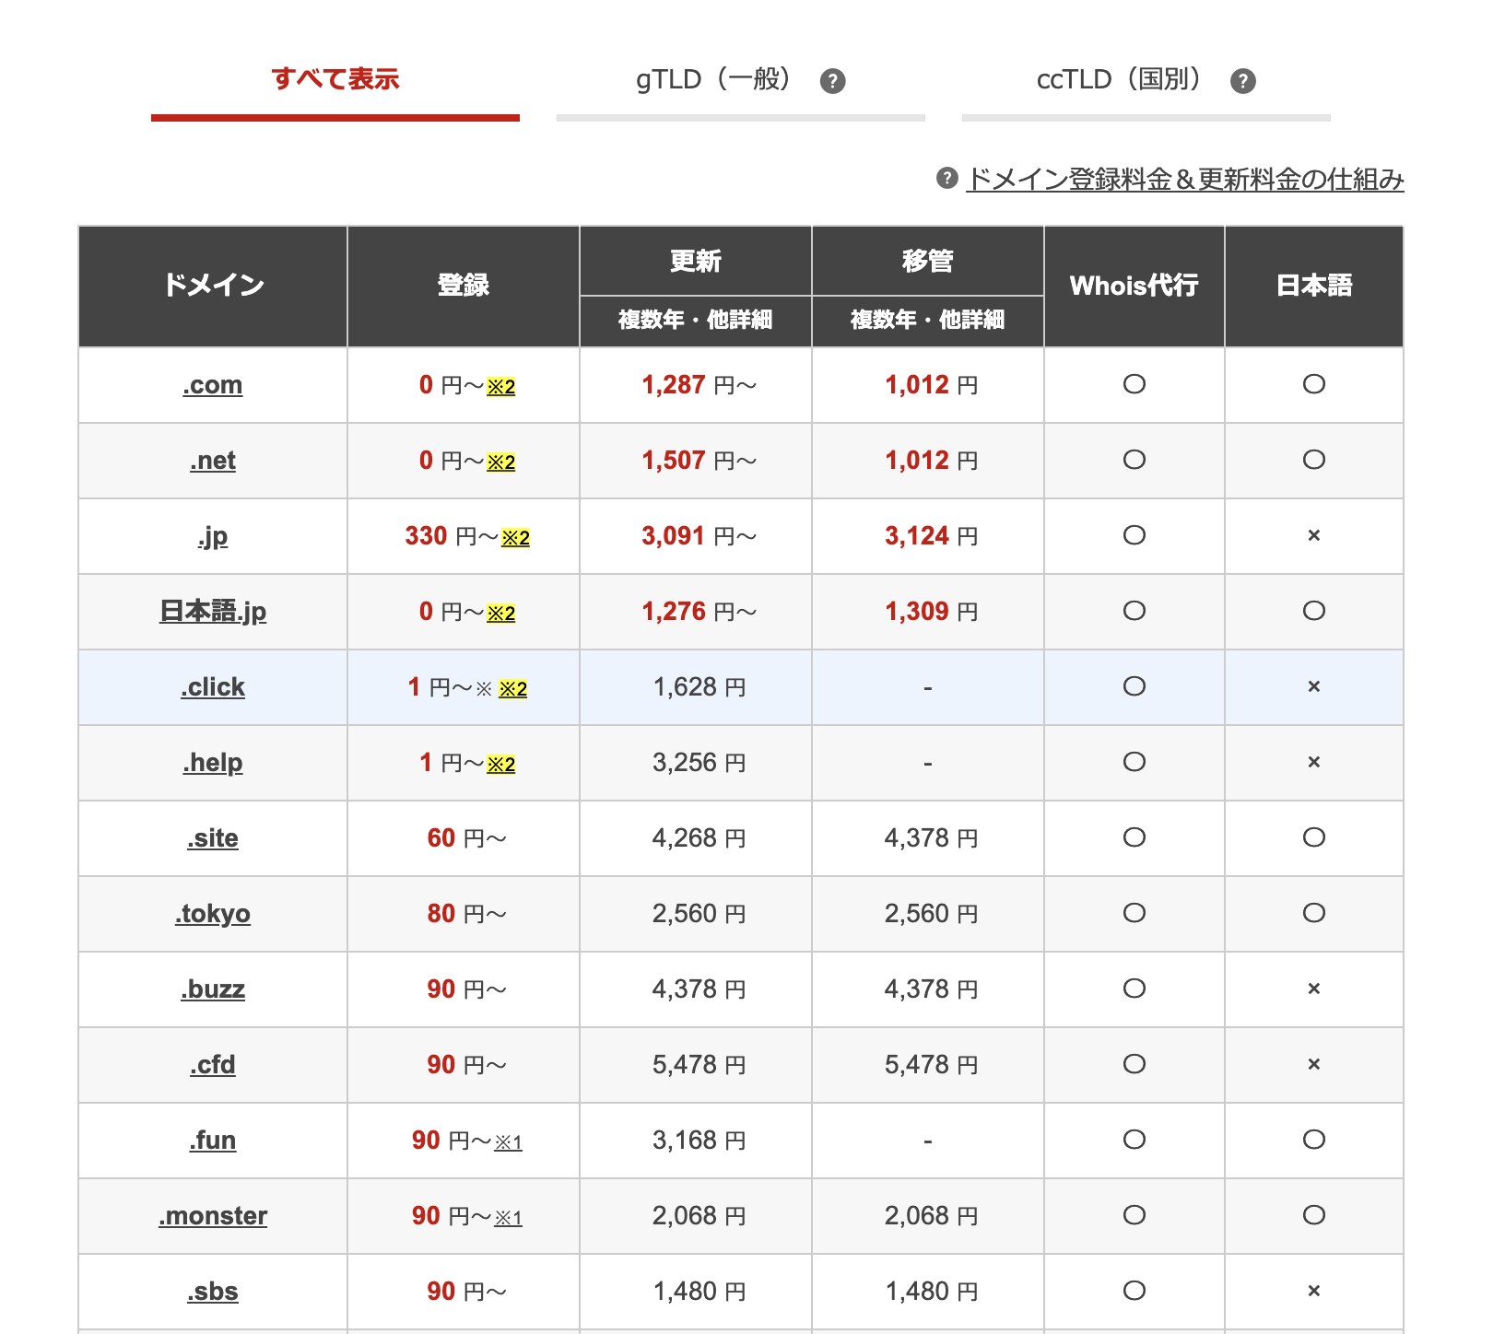The height and width of the screenshot is (1334, 1493).
Task: Click ※2 note in .jp row
Action: click(x=516, y=538)
